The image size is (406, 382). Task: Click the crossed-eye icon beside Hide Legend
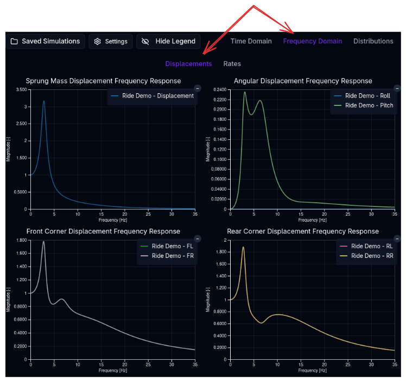click(x=145, y=41)
